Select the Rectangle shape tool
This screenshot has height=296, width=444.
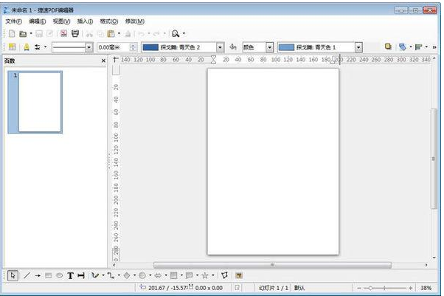coord(48,275)
